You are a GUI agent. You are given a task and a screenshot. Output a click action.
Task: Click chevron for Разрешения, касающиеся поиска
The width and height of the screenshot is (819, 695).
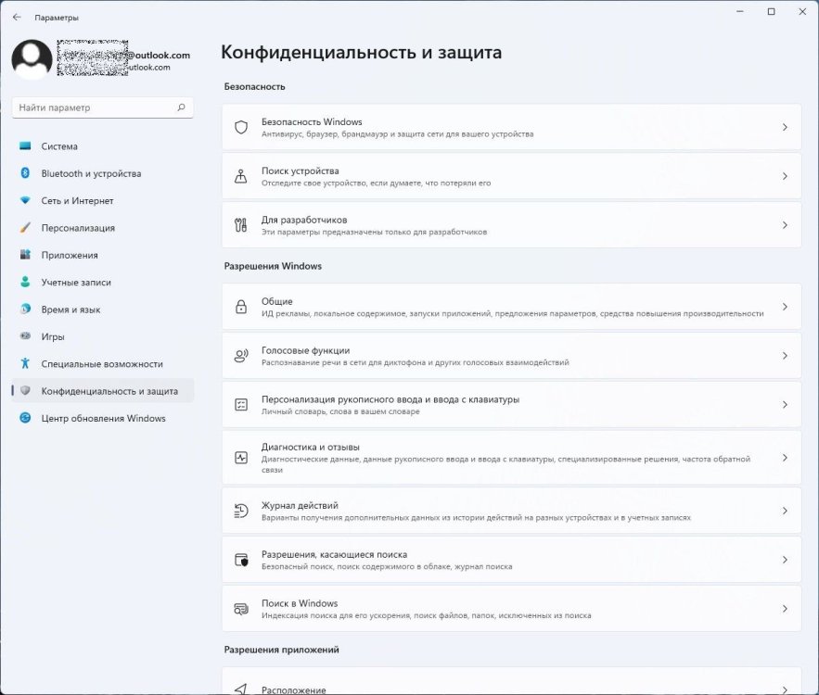pos(785,561)
